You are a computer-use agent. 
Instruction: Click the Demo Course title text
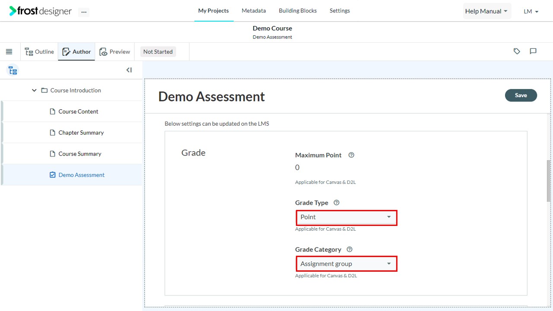coord(272,29)
